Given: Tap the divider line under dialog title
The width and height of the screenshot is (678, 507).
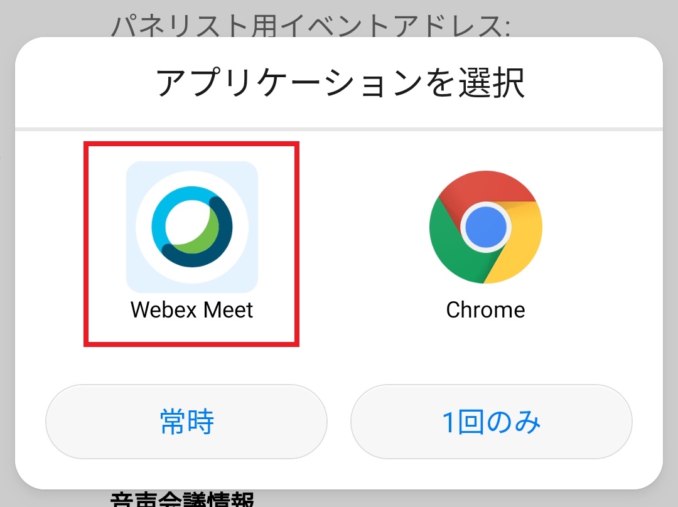Looking at the screenshot, I should pos(339,129).
